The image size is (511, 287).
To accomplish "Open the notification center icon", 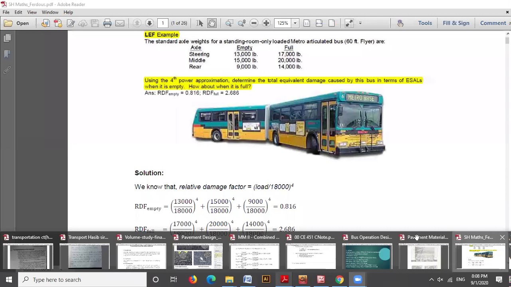I will [499, 279].
